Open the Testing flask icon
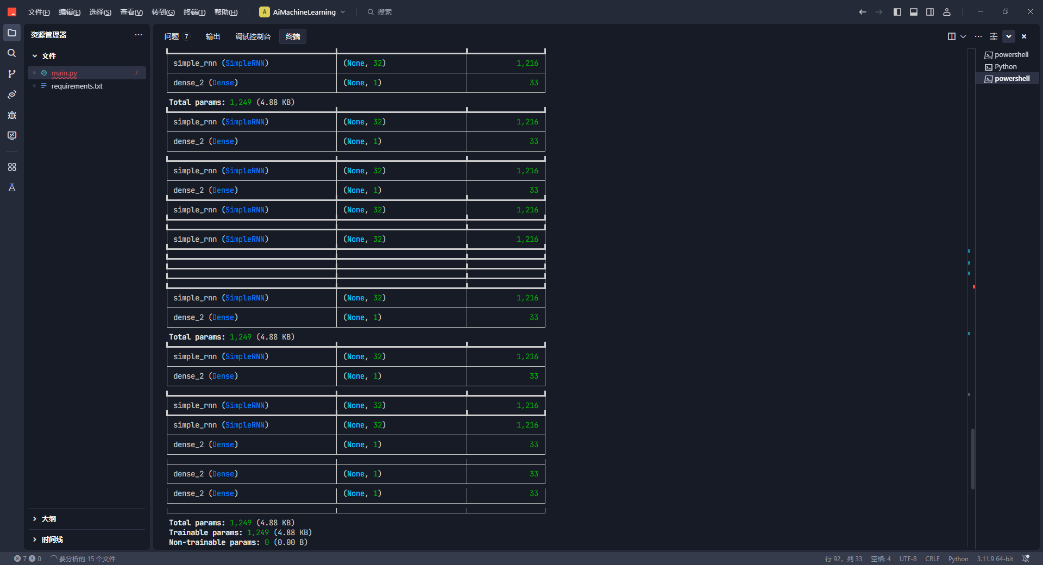Image resolution: width=1043 pixels, height=565 pixels. pos(12,188)
